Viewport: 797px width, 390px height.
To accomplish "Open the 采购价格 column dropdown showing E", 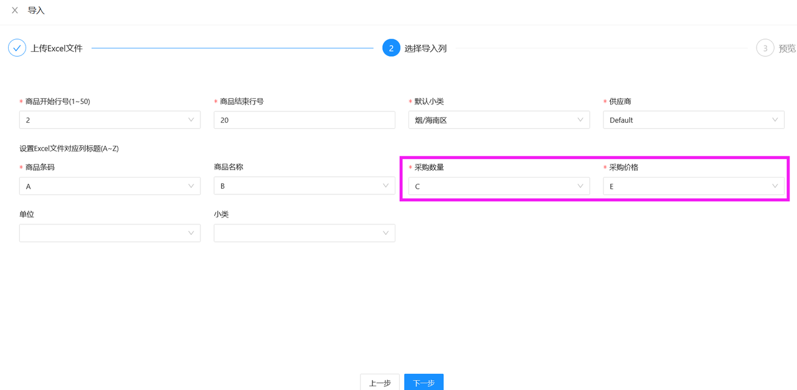I will (694, 186).
